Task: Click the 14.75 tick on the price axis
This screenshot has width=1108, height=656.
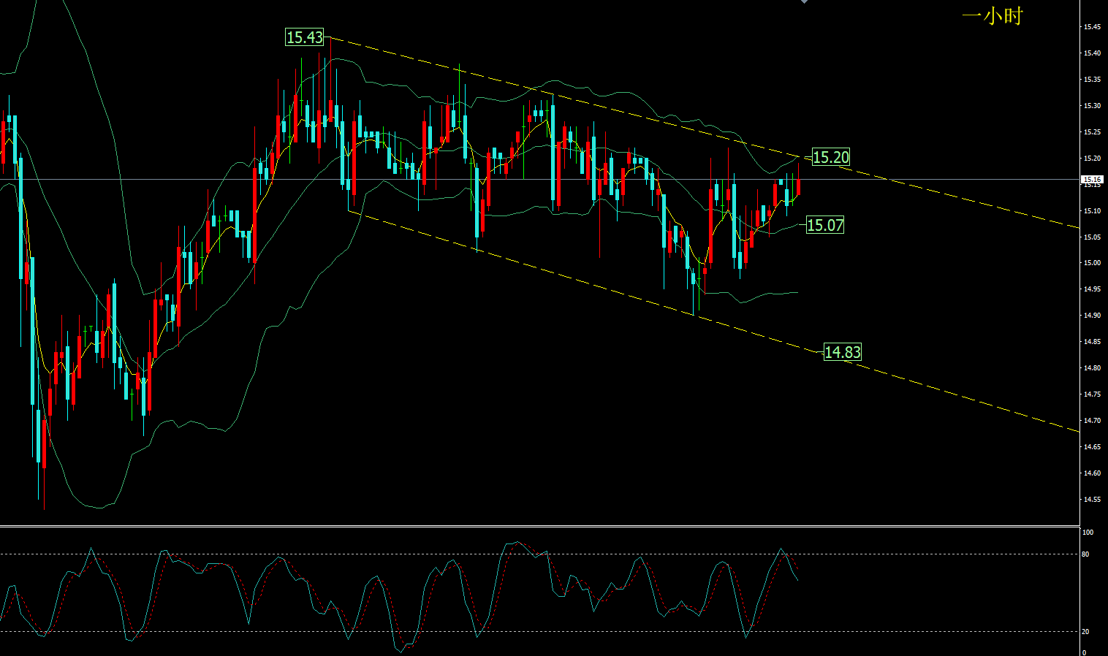Action: coord(1092,394)
